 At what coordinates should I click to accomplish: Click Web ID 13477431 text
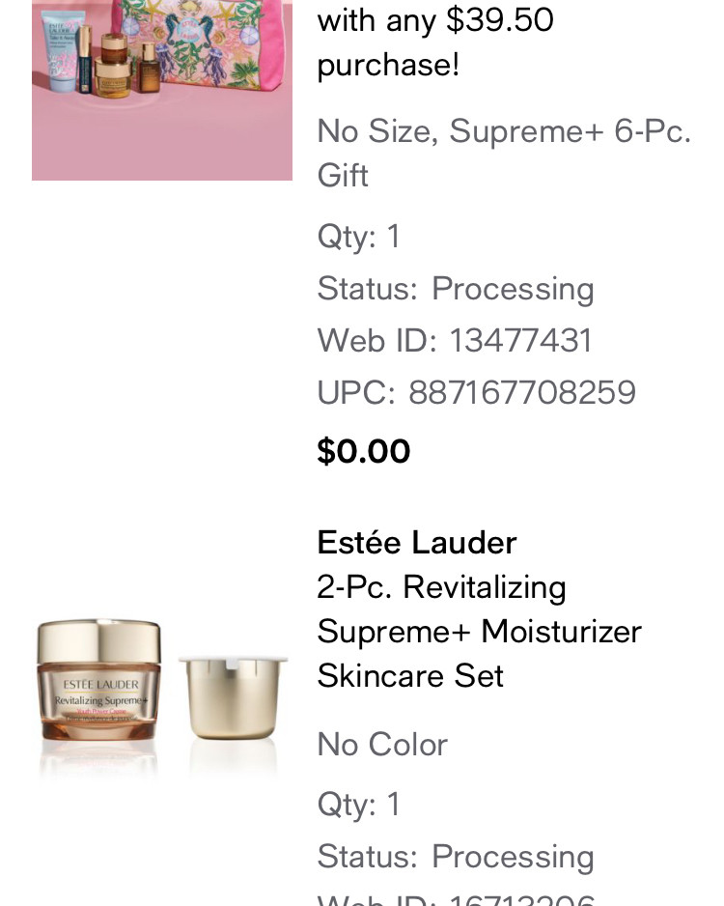click(x=455, y=340)
